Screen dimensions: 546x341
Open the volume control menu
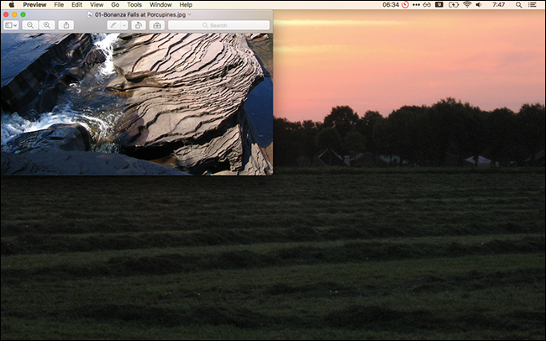pos(479,4)
